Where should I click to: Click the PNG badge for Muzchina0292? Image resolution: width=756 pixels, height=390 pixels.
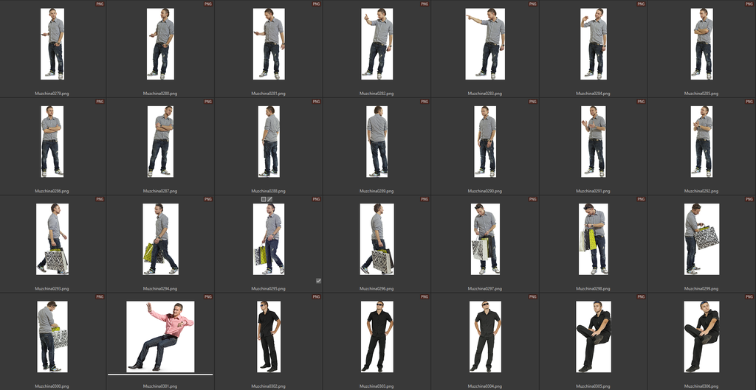(x=749, y=102)
